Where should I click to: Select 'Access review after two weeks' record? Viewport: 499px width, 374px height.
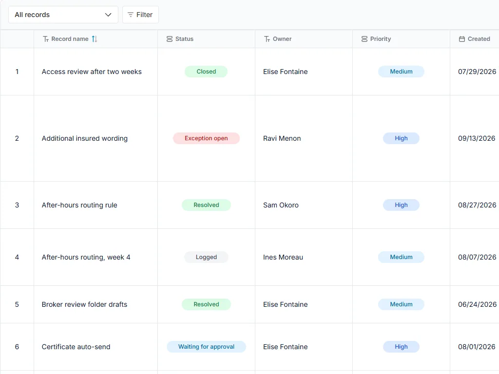point(92,72)
